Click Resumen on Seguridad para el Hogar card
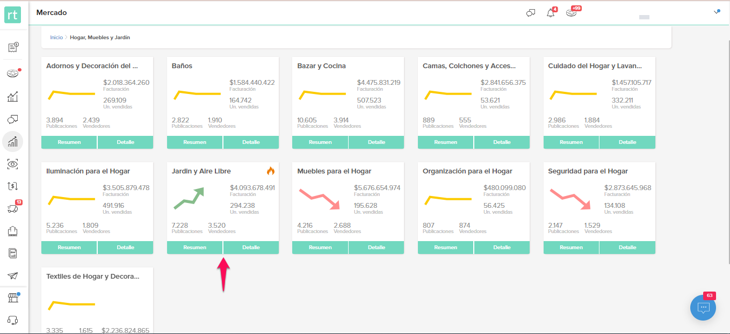The height and width of the screenshot is (334, 730). [x=571, y=248]
